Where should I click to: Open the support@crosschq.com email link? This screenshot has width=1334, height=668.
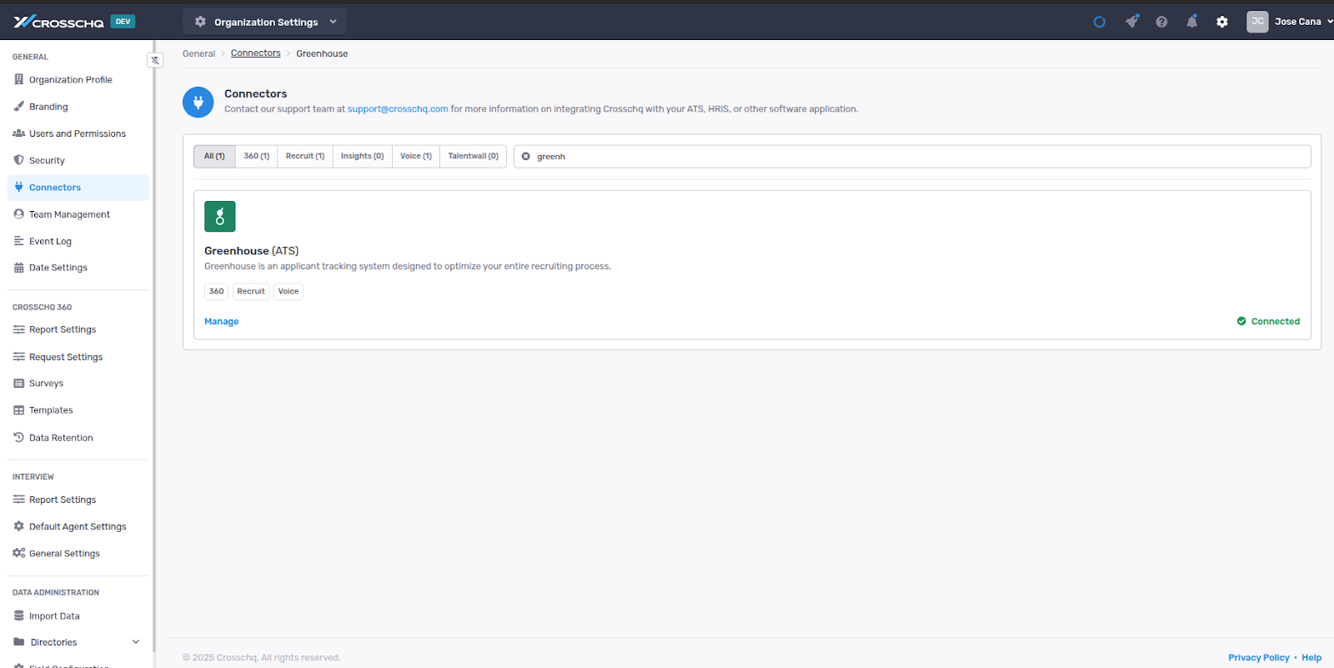(398, 109)
